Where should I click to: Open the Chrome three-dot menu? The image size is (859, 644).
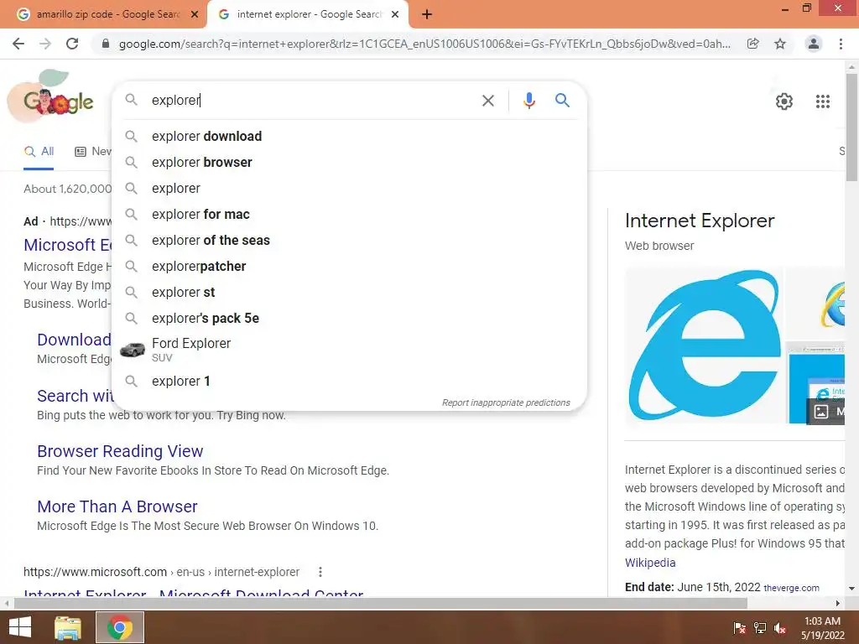(x=841, y=44)
